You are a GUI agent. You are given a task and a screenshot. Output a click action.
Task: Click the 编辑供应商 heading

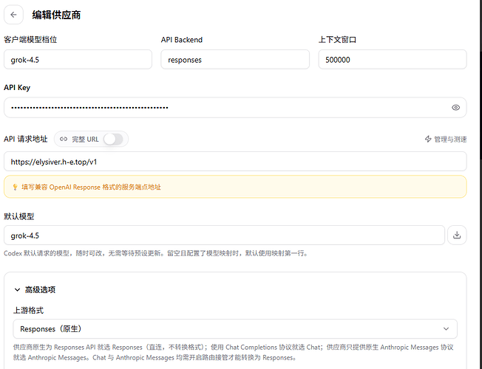[x=56, y=15]
